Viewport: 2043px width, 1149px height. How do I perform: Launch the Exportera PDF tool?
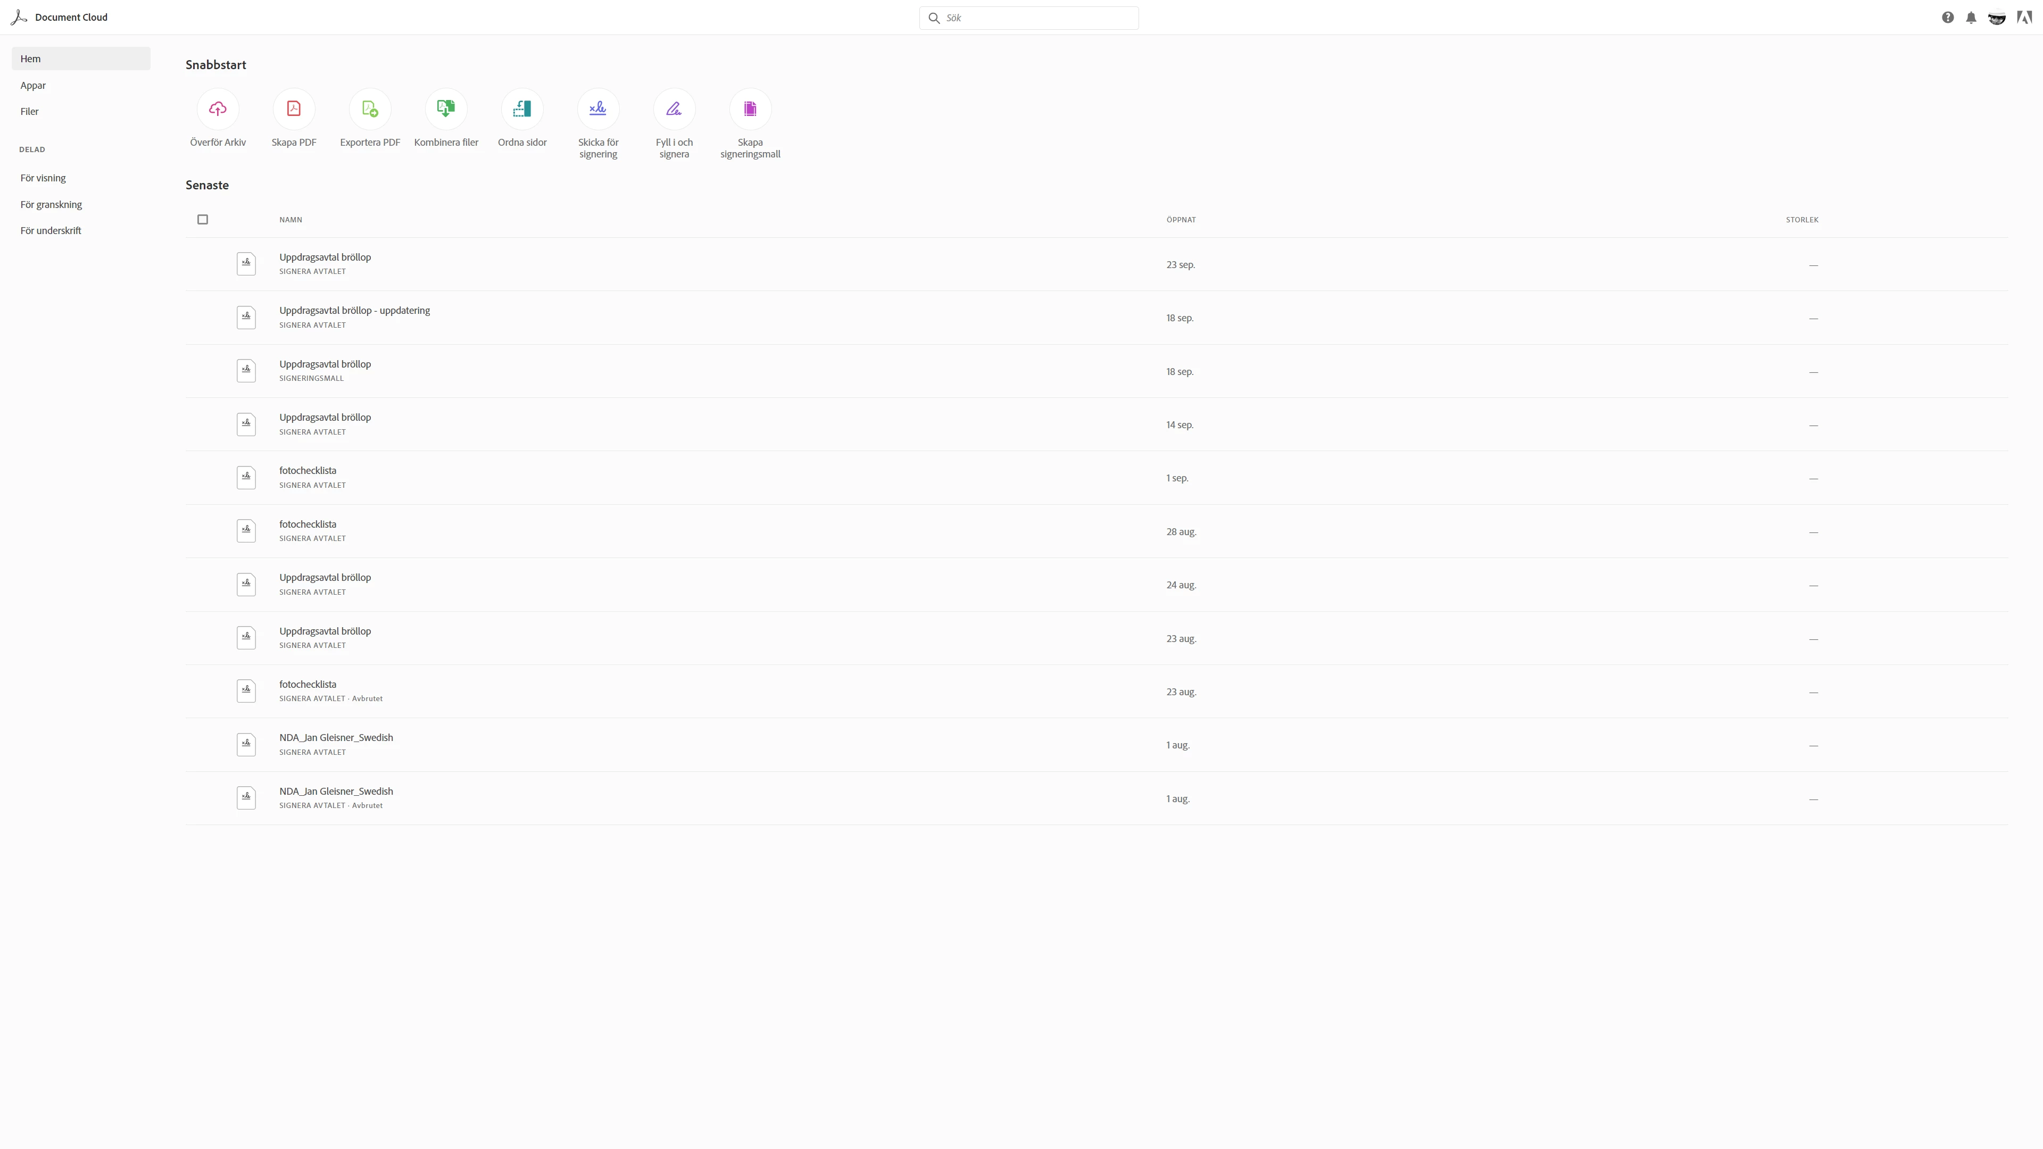(x=370, y=110)
